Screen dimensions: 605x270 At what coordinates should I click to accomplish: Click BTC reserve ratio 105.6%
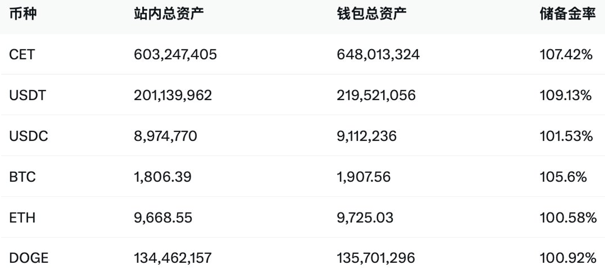(x=563, y=177)
